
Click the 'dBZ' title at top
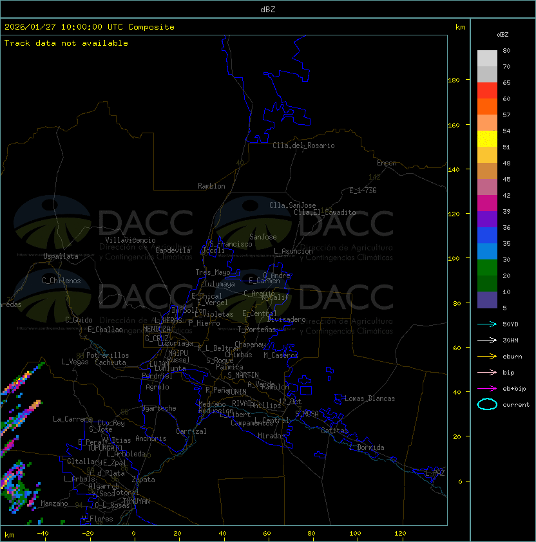coord(268,9)
